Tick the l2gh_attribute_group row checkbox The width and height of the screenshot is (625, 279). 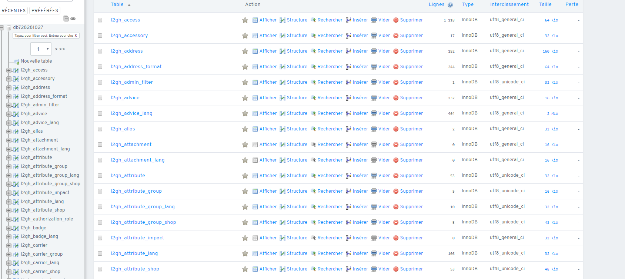coord(100,191)
